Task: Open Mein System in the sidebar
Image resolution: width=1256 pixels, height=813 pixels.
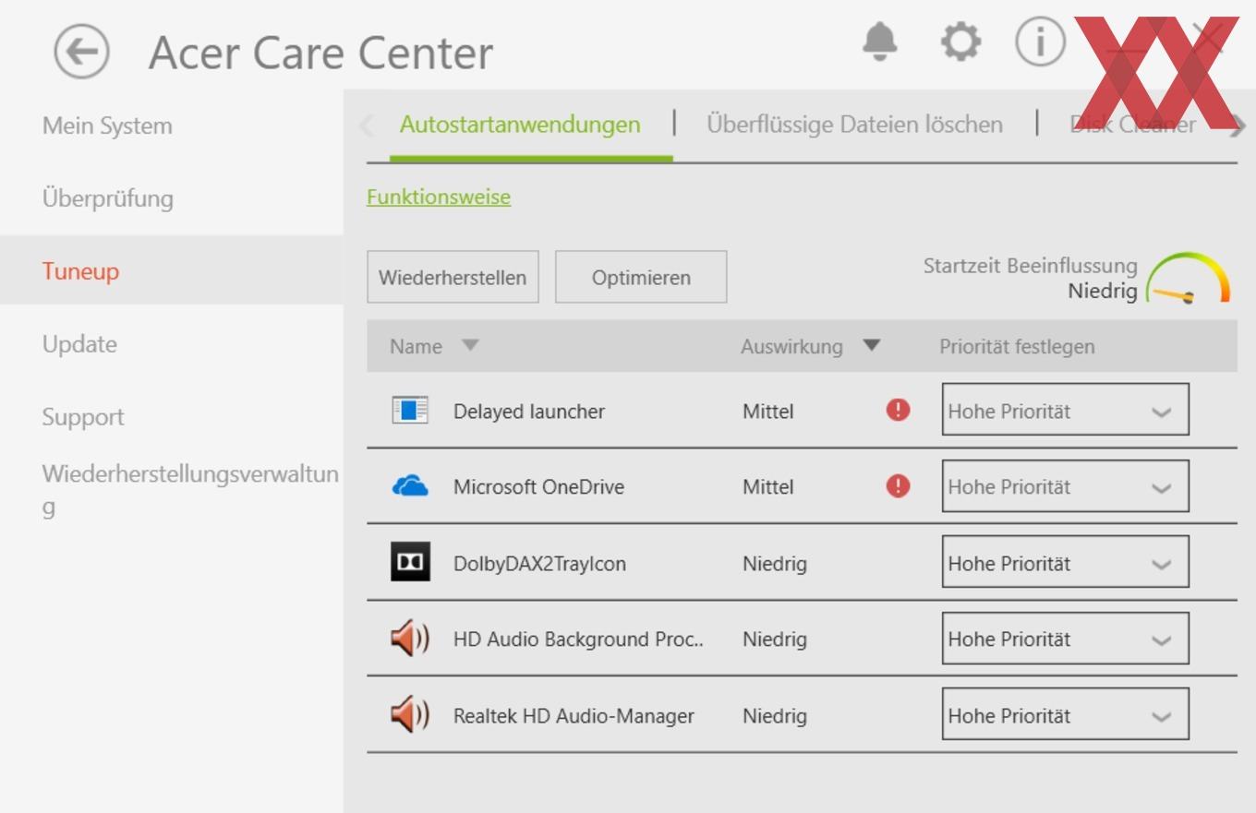Action: (x=107, y=126)
